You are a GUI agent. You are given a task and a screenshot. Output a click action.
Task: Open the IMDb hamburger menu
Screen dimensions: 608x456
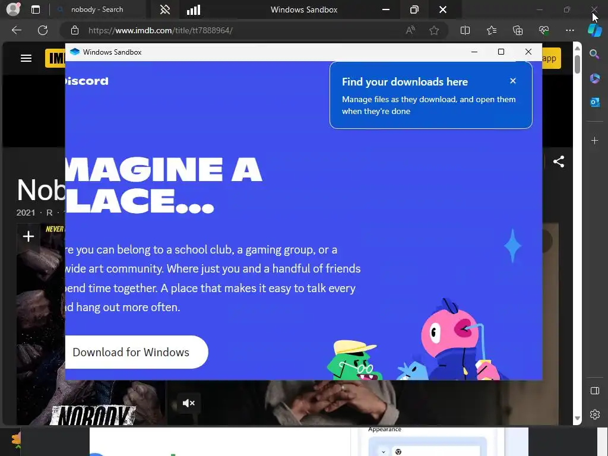pyautogui.click(x=26, y=58)
